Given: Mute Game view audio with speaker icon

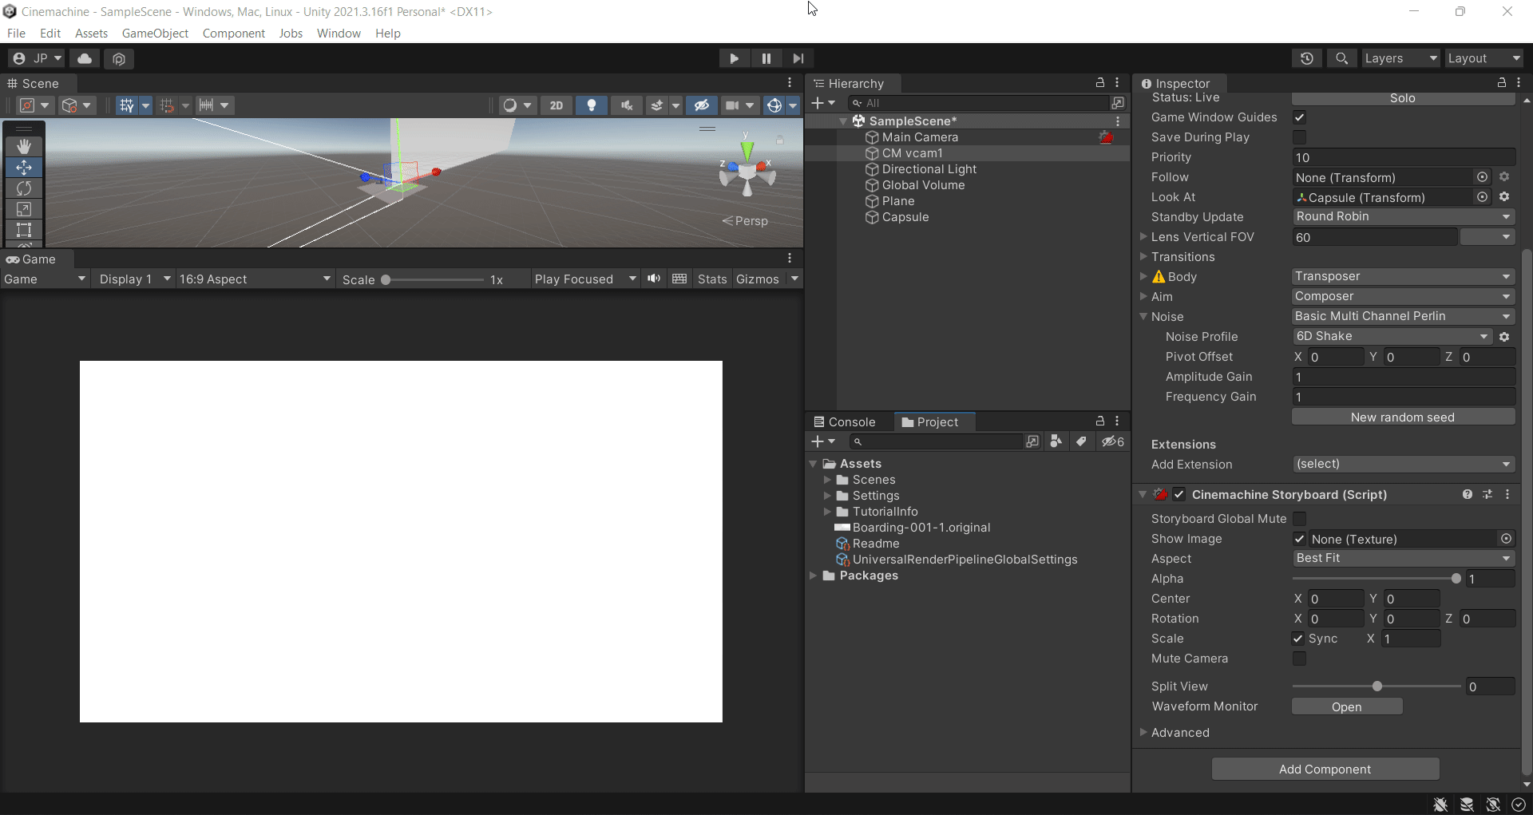Looking at the screenshot, I should [654, 279].
